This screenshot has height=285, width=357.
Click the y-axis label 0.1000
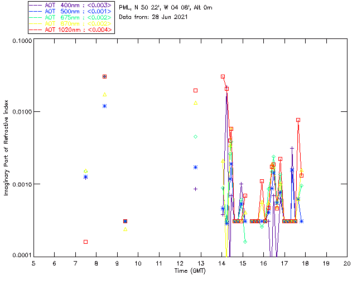point(22,41)
